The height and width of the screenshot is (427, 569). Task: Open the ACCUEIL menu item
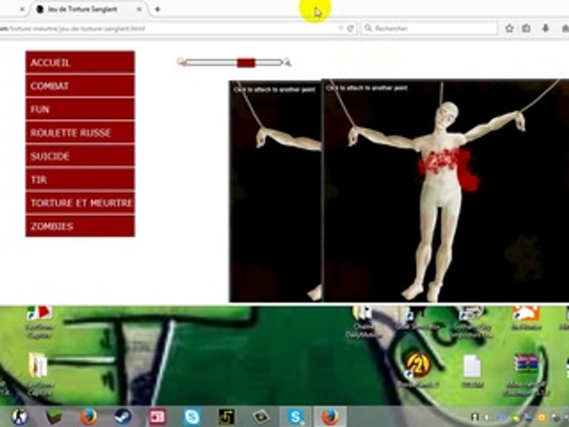80,62
